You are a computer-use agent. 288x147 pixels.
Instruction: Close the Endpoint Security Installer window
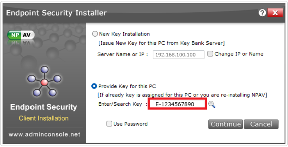[x=275, y=13]
